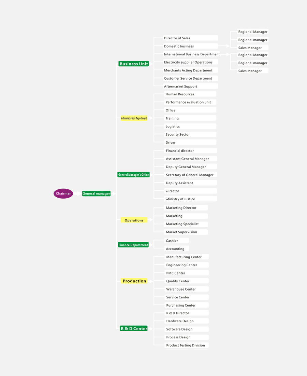Click the International Business Department entry
This screenshot has width=307, height=376.
click(191, 54)
